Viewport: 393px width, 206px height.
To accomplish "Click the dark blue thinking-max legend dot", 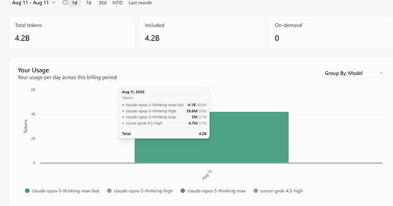I will click(x=183, y=191).
